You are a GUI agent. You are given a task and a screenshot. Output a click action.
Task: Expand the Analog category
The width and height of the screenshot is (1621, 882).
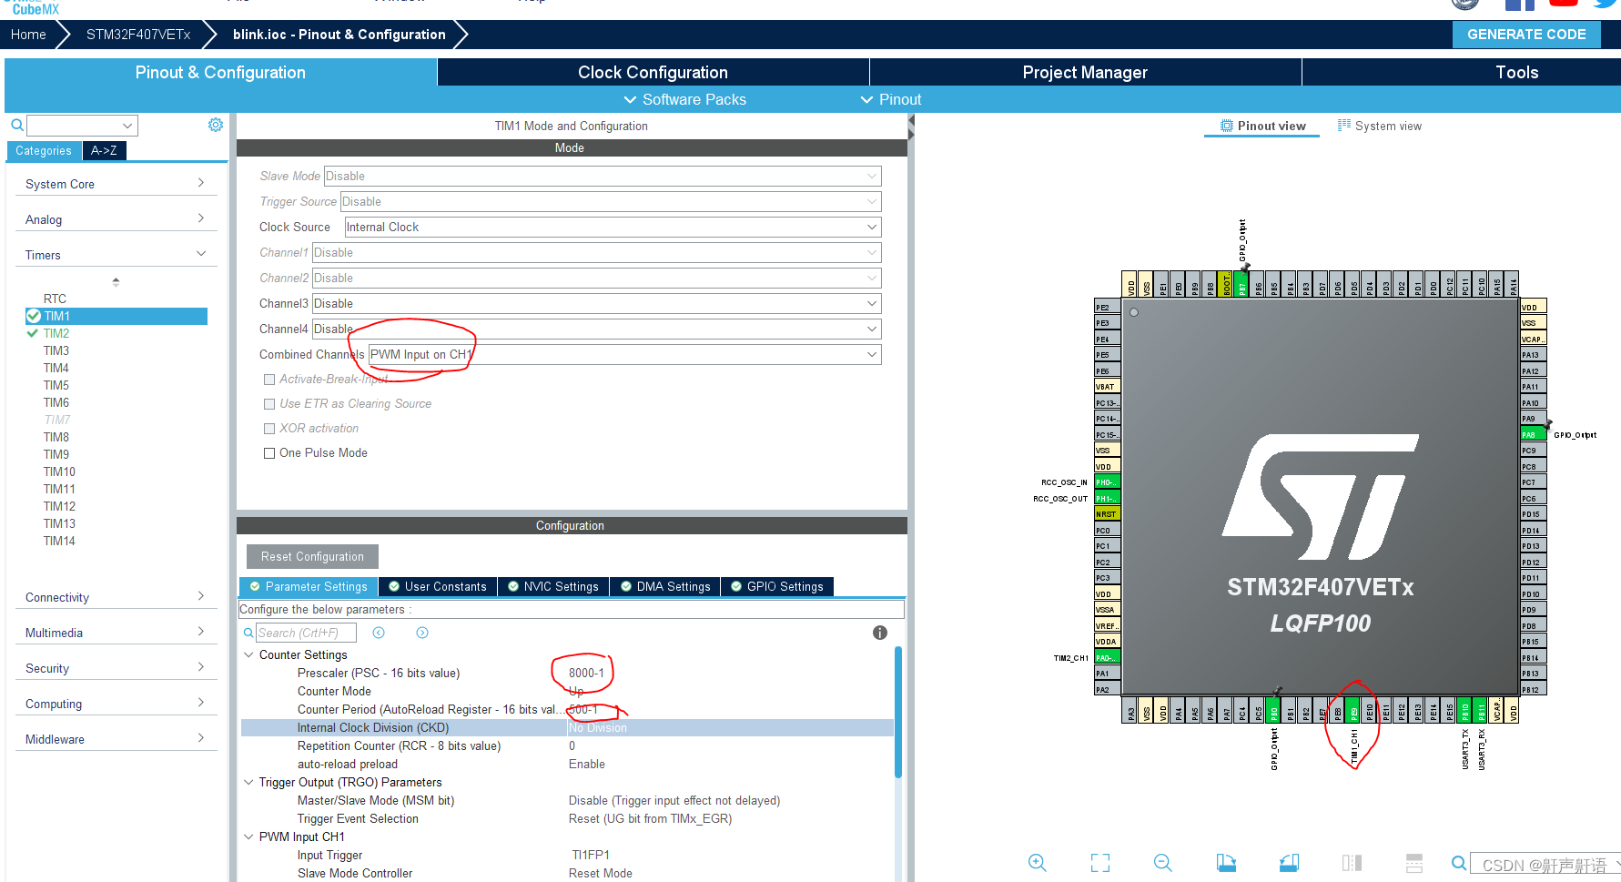(117, 219)
